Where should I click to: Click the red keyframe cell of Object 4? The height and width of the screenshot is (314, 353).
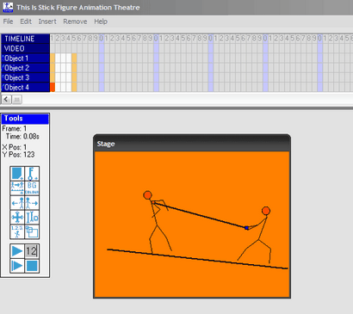click(53, 87)
